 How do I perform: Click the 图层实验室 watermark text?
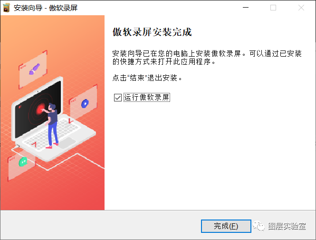click(287, 226)
